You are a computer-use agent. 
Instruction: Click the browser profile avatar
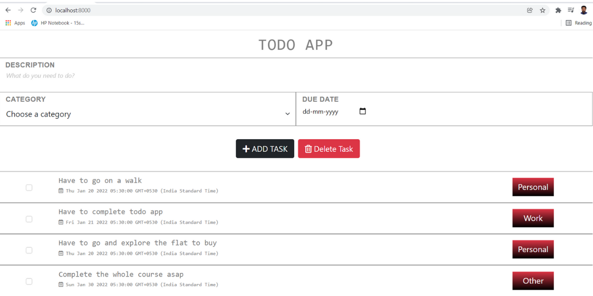[584, 10]
